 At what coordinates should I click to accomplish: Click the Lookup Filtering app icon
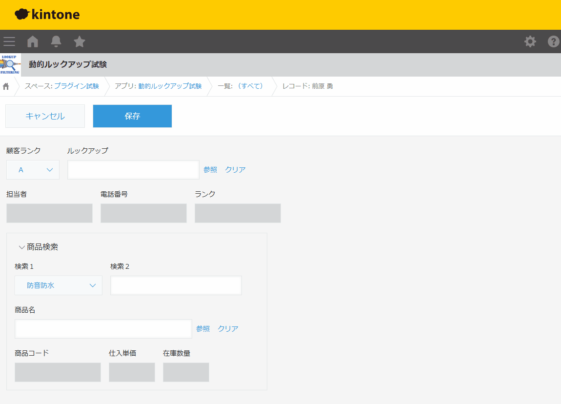(10, 64)
